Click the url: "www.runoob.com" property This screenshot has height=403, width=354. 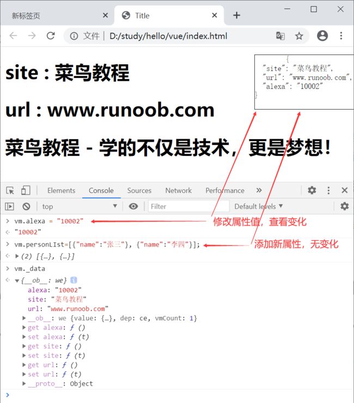point(68,309)
